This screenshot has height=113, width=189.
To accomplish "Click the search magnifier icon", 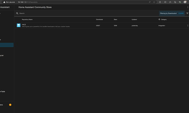I will 17,13.
